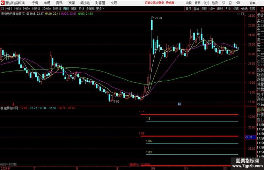This screenshot has height=170, width=264.
Task: Open the 问小达 menu
Action: click(x=85, y=3)
